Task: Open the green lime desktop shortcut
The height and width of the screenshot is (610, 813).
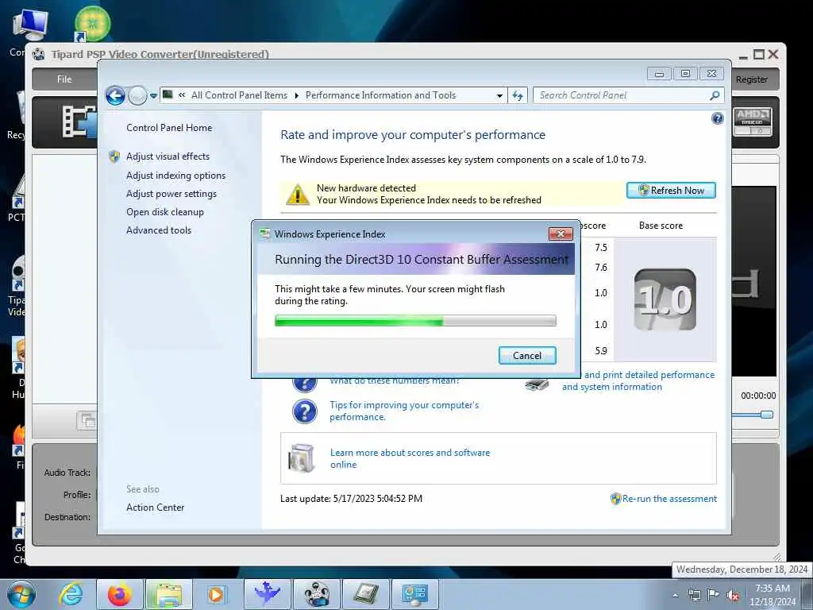Action: (92, 23)
